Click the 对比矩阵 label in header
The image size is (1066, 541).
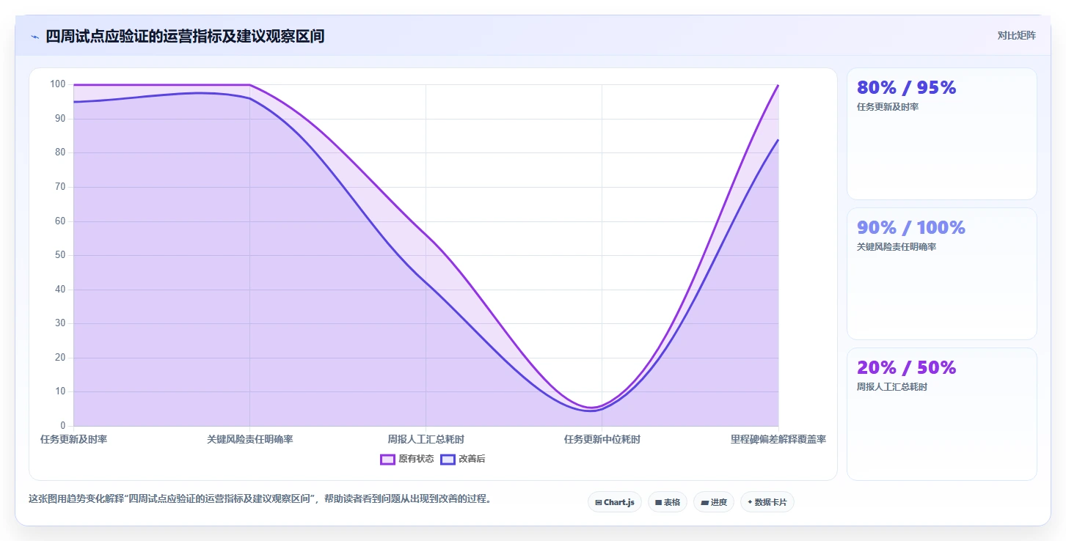coord(1016,35)
